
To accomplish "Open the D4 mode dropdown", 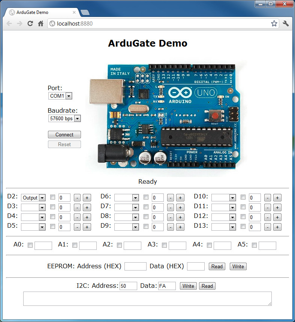I will click(x=33, y=217).
